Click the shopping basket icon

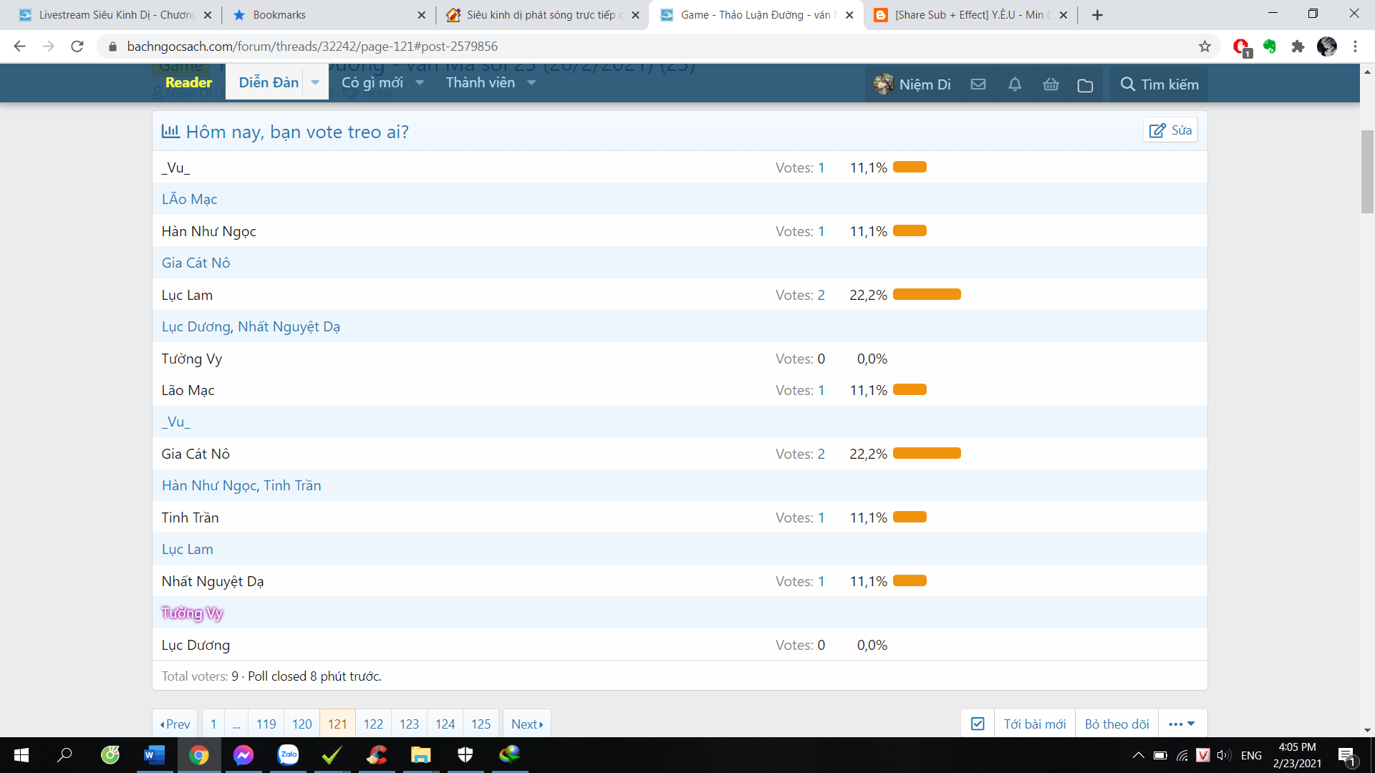[1051, 84]
